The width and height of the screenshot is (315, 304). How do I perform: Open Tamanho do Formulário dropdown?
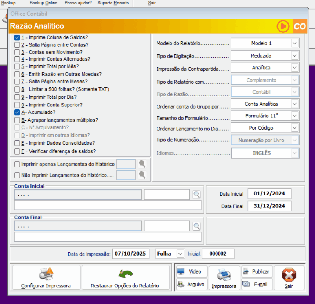click(x=294, y=116)
